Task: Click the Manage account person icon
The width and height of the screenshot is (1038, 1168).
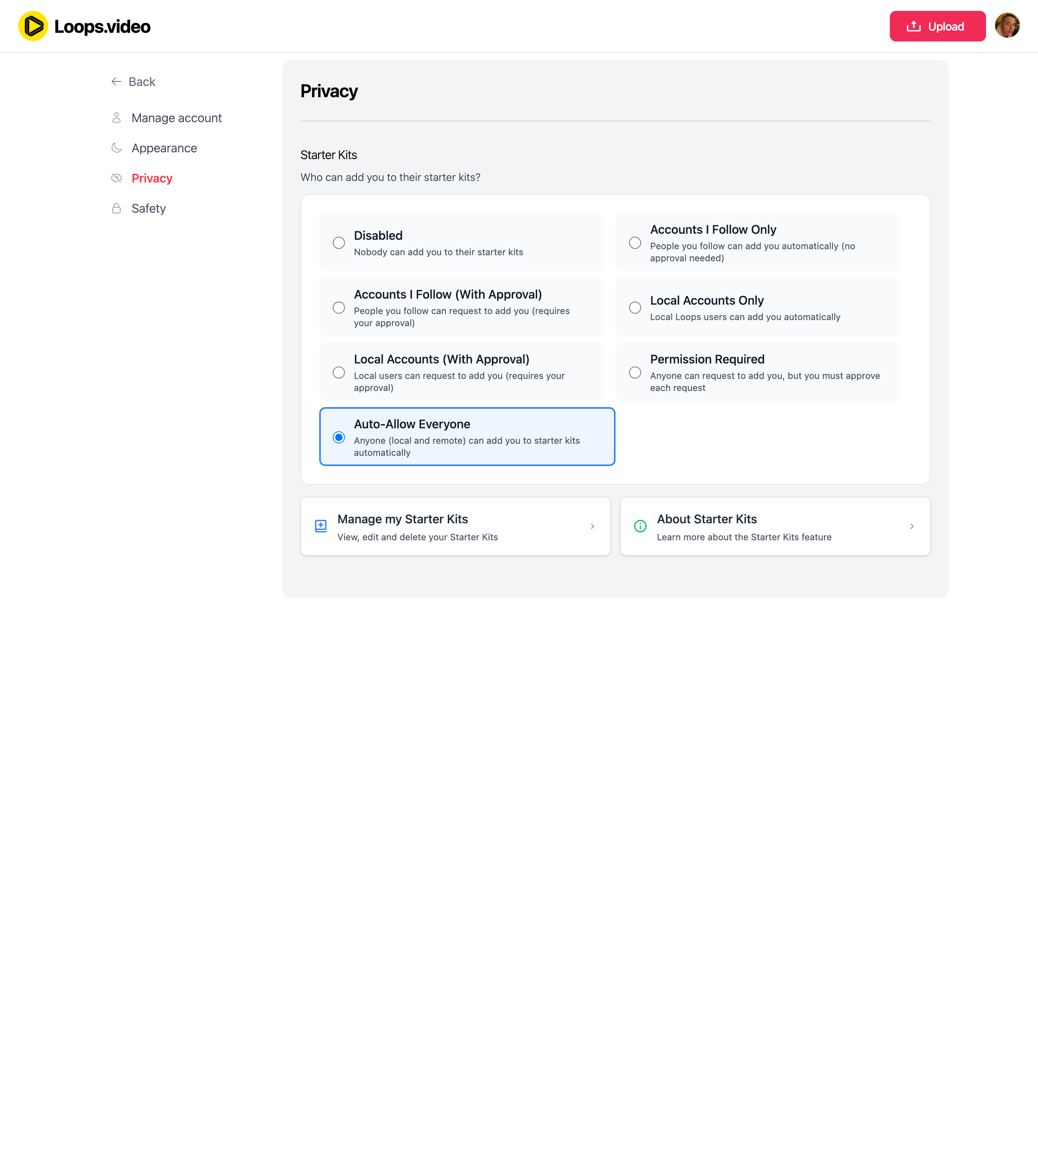Action: click(117, 118)
